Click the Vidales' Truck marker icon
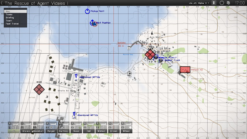The height and width of the screenshot is (139, 247). coord(161,60)
